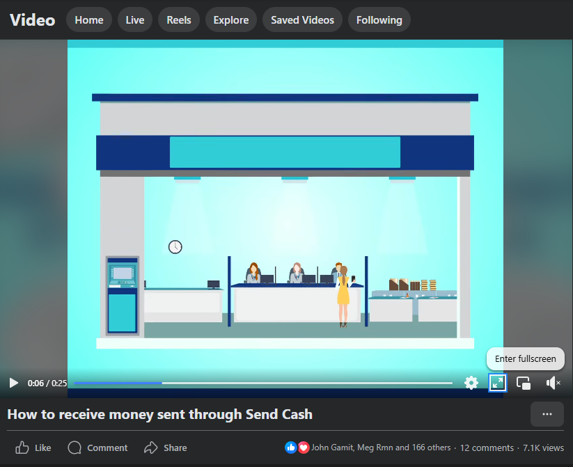Click the red heart reaction icon
This screenshot has height=467, width=573.
click(304, 448)
